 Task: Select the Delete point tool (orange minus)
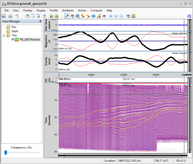click(88, 16)
